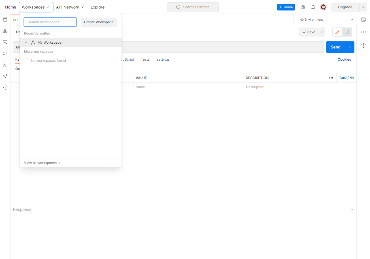370x259 pixels.
Task: Click the VALUE column header
Action: click(141, 78)
